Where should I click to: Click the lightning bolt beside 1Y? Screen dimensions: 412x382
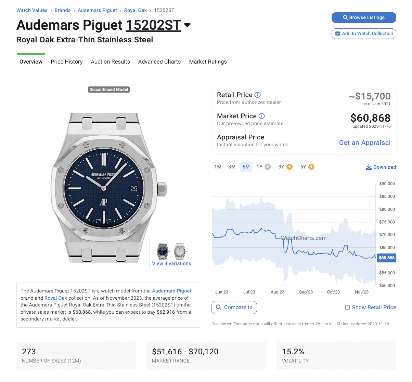[x=268, y=167]
